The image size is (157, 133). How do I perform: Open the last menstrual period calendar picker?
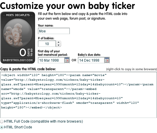coord(67,60)
